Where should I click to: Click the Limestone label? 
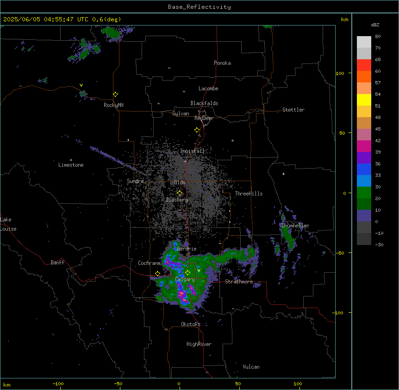coord(71,165)
